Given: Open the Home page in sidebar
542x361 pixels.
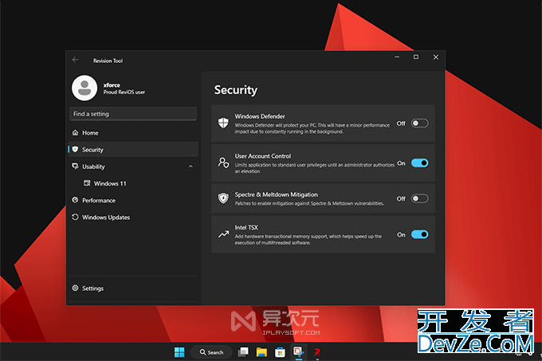Looking at the screenshot, I should point(133,132).
